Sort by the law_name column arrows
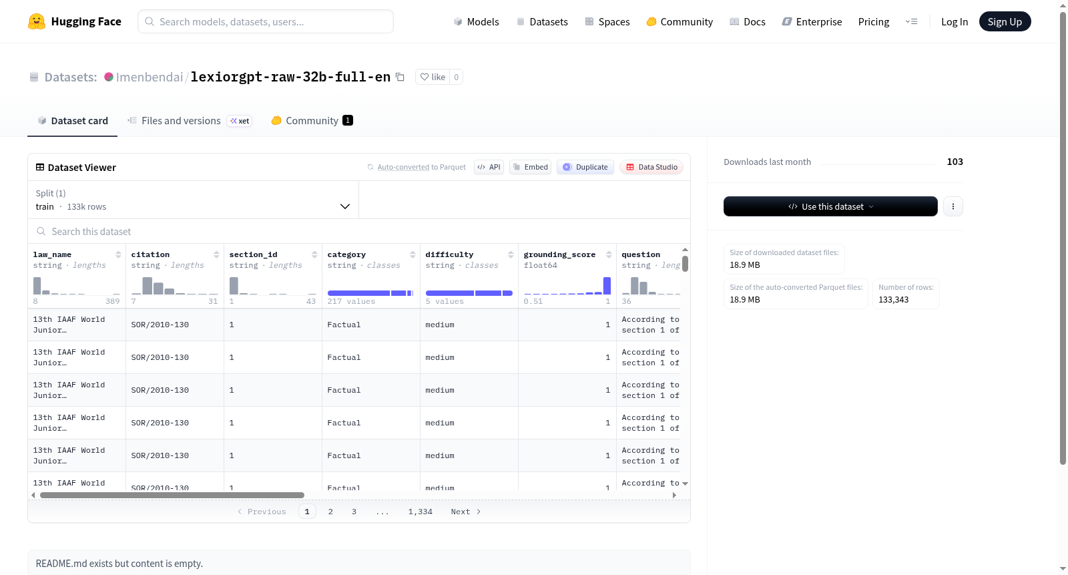The image size is (1068, 575). pos(118,254)
